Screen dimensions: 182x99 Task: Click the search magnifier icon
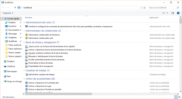[x=178, y=8]
